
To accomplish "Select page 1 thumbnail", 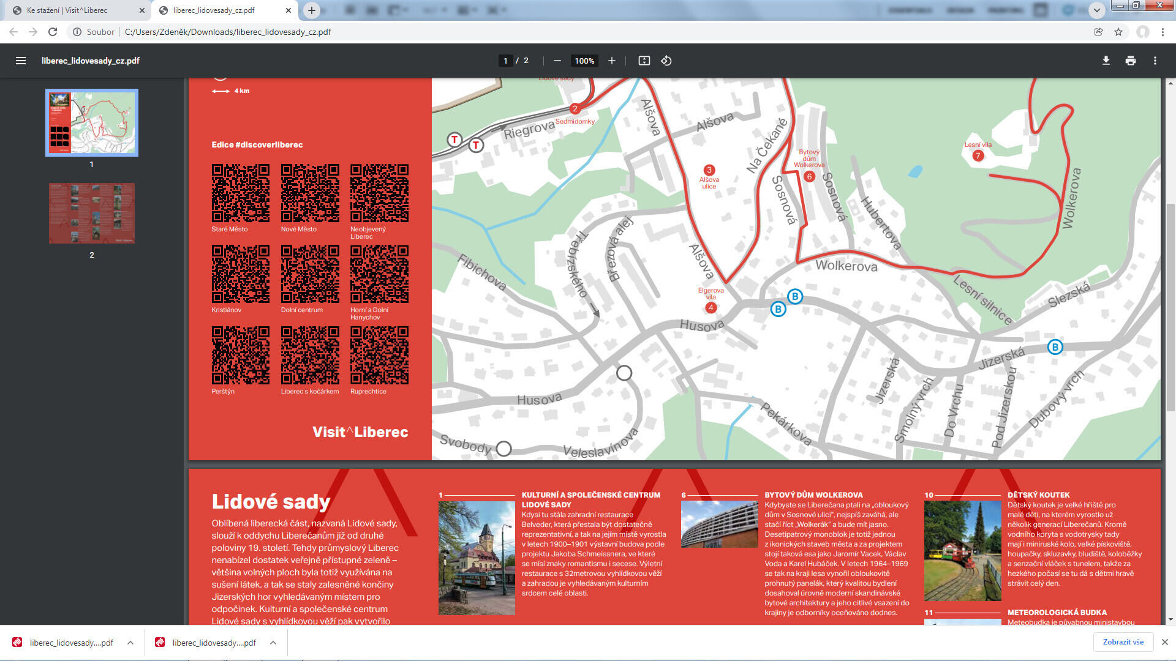I will (x=92, y=122).
